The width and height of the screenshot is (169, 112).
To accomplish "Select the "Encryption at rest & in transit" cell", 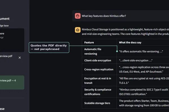I will click(x=99, y=80).
